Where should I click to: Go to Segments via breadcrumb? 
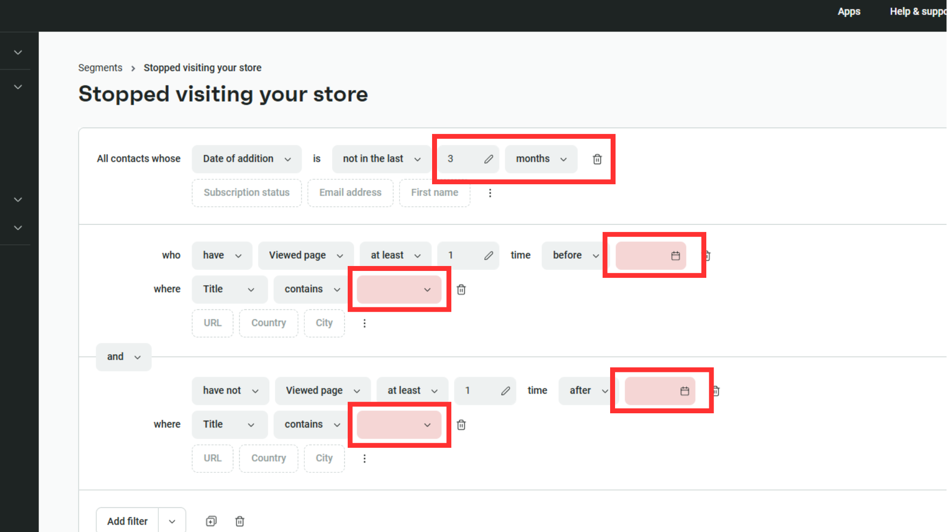coord(100,67)
